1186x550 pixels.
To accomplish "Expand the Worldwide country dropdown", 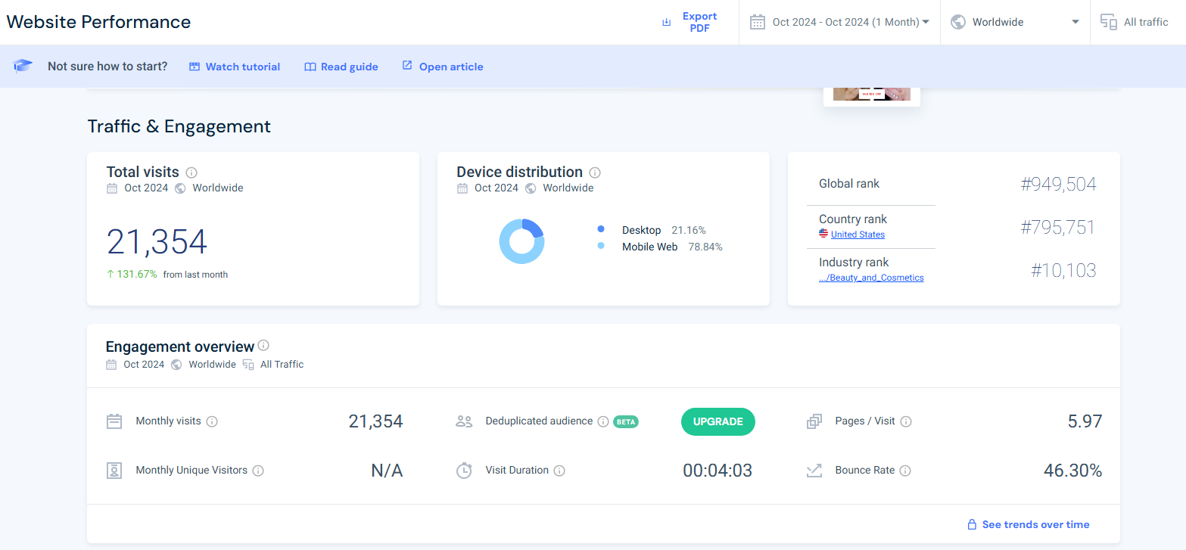I will (1015, 22).
